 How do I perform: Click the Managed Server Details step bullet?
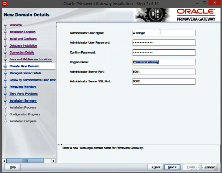coord(5,73)
